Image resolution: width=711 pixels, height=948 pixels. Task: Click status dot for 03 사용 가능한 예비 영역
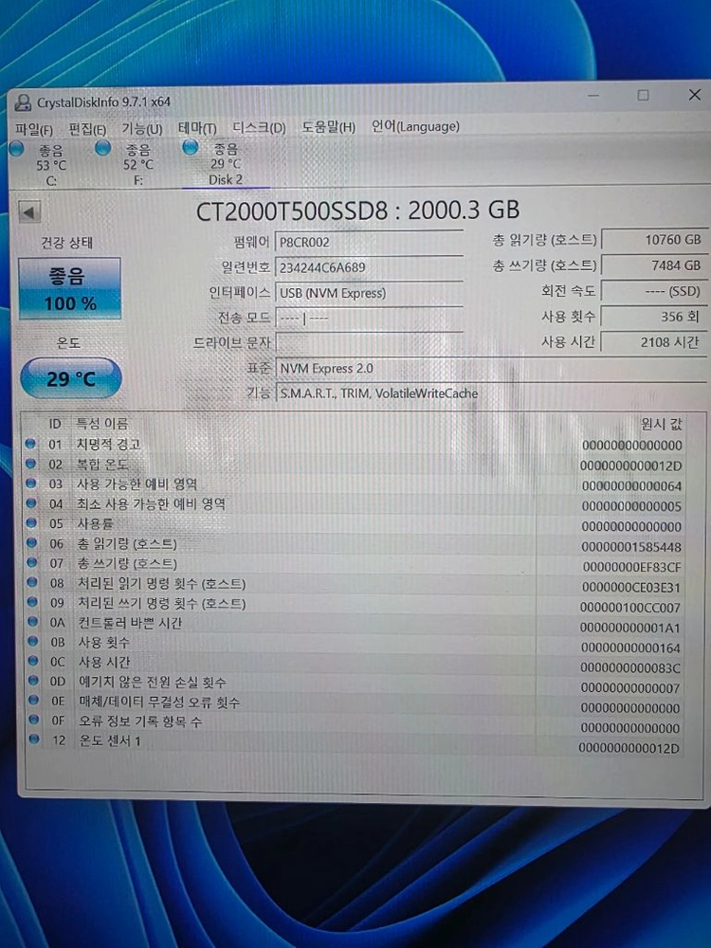31,483
